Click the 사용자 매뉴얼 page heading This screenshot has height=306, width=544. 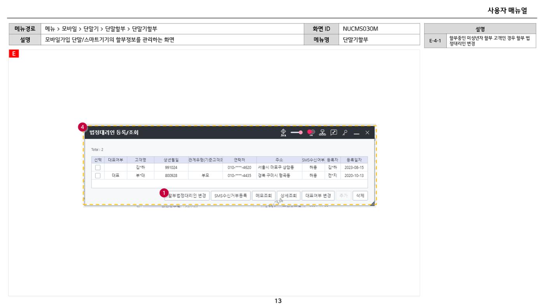click(x=507, y=11)
